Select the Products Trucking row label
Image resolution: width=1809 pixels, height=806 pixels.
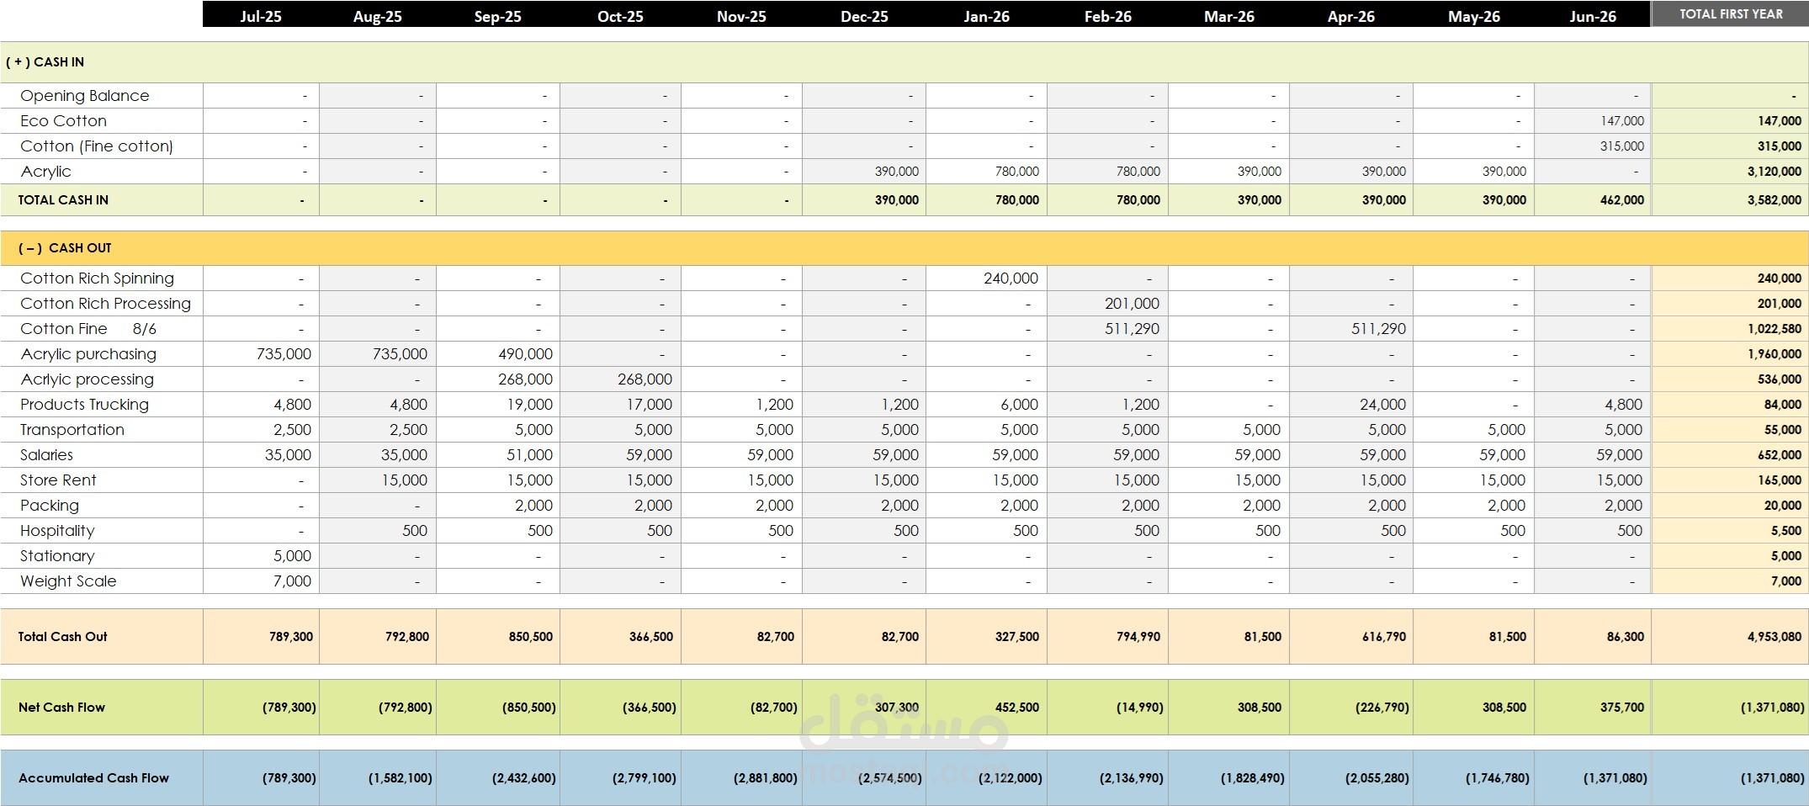tap(84, 405)
